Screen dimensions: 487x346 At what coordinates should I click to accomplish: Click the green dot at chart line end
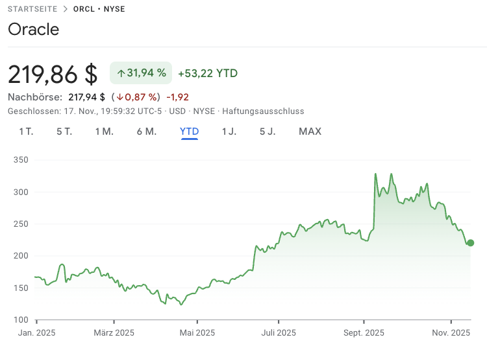pyautogui.click(x=471, y=243)
